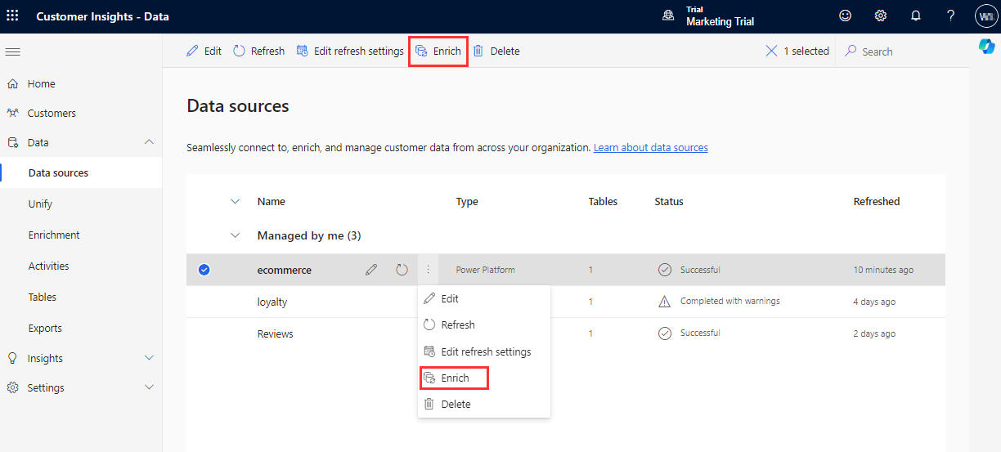Click the tables count for ecommerce
The width and height of the screenshot is (1001, 452).
coord(590,270)
